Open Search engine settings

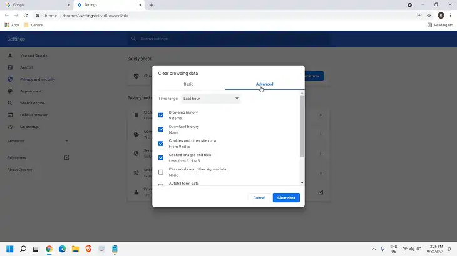click(x=32, y=103)
